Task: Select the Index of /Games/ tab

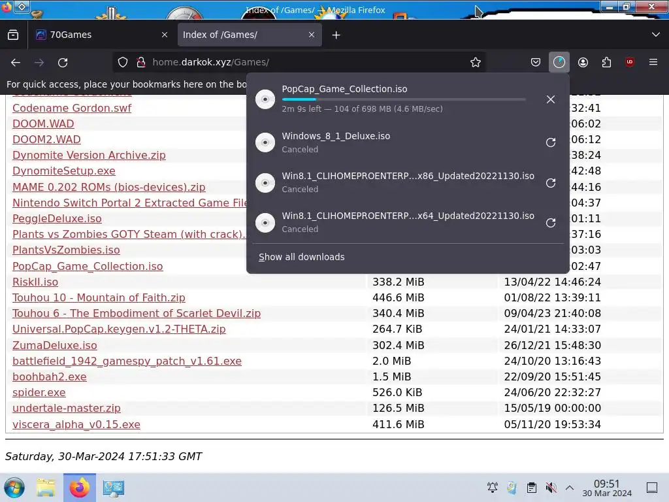Action: coord(250,35)
